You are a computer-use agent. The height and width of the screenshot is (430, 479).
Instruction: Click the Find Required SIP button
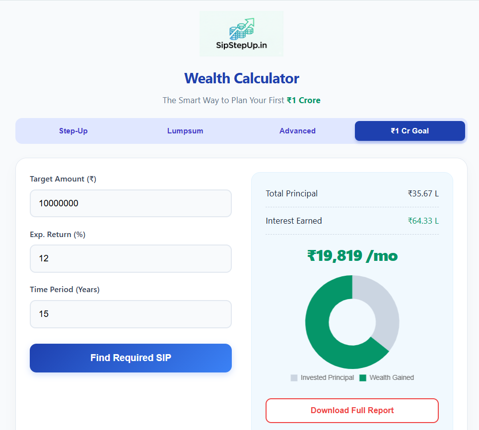tap(131, 358)
